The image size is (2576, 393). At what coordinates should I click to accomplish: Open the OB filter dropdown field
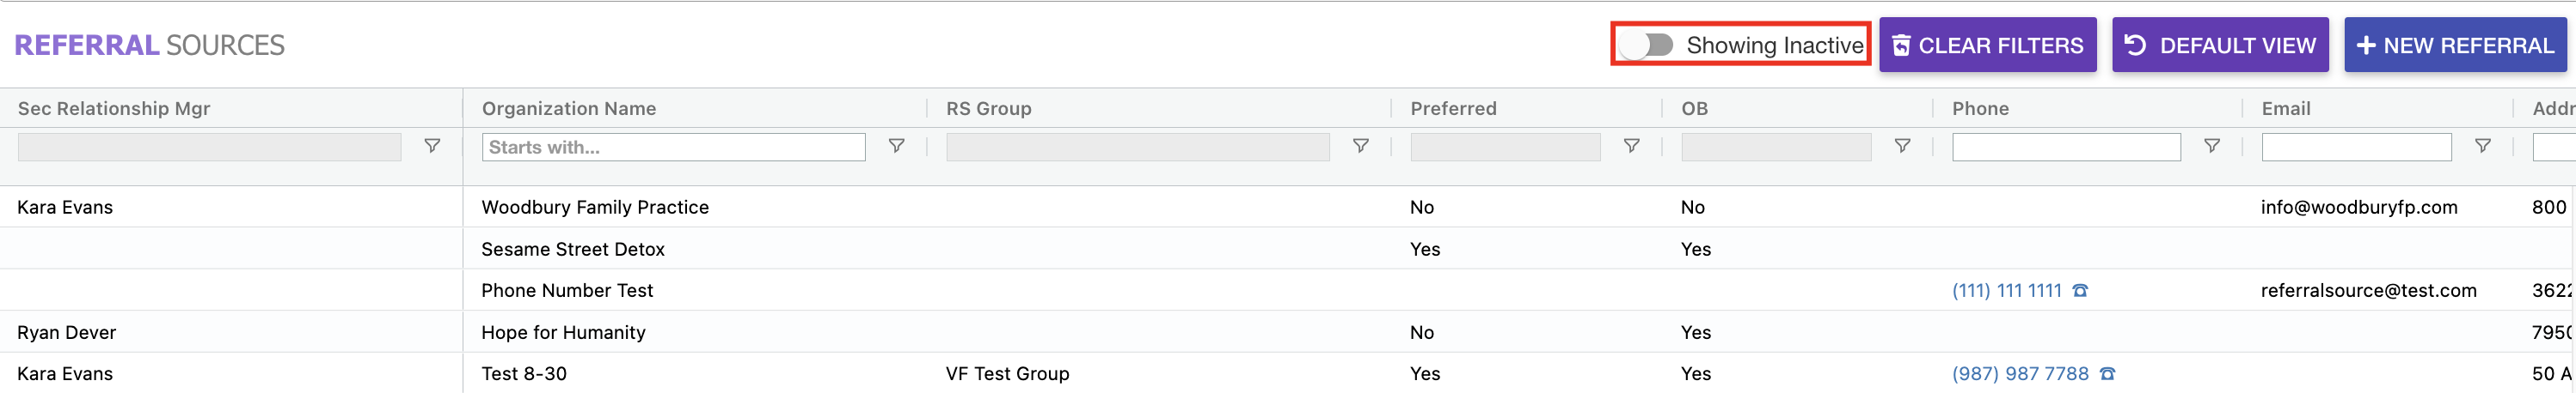tap(1775, 148)
